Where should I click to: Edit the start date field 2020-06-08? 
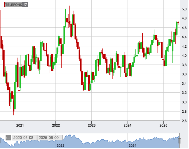point(25,138)
